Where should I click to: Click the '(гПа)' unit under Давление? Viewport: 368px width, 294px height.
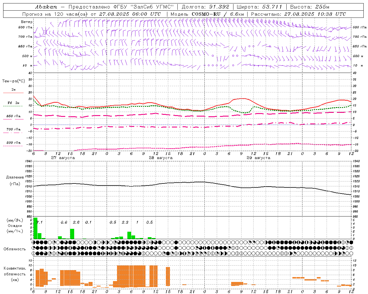click(15, 184)
